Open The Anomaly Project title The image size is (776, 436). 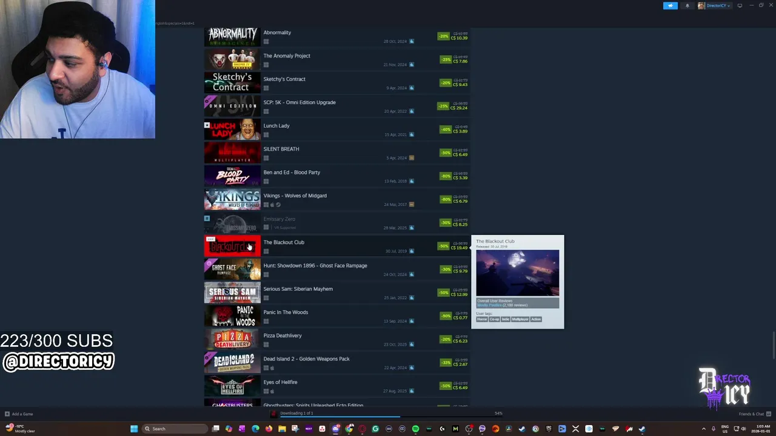287,56
